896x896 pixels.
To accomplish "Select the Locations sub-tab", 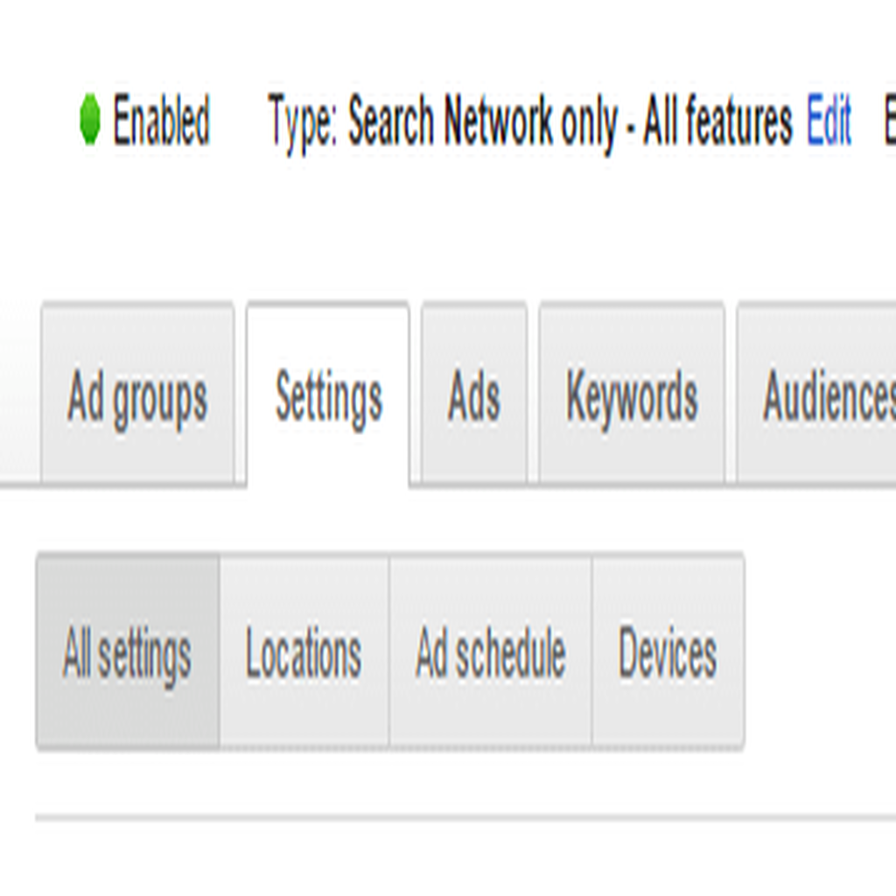I will pyautogui.click(x=304, y=652).
